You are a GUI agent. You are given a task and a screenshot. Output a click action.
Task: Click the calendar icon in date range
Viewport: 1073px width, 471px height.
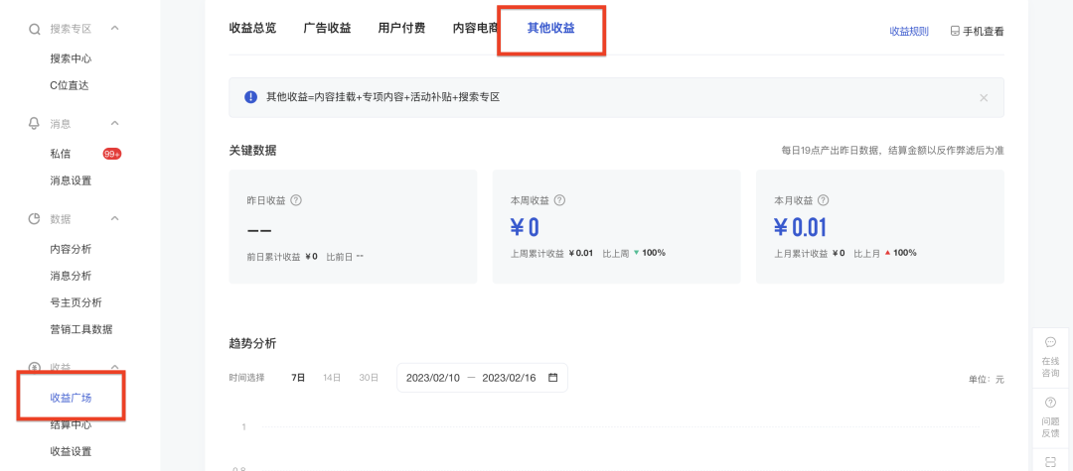point(552,378)
